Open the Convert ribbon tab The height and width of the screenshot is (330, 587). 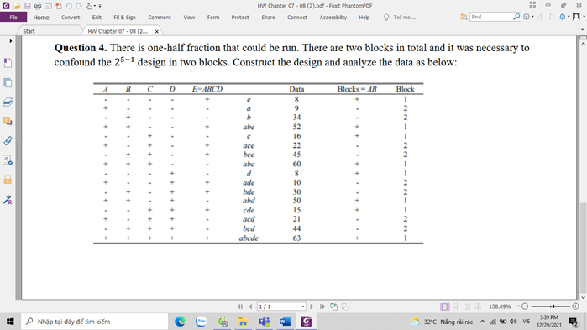[71, 17]
